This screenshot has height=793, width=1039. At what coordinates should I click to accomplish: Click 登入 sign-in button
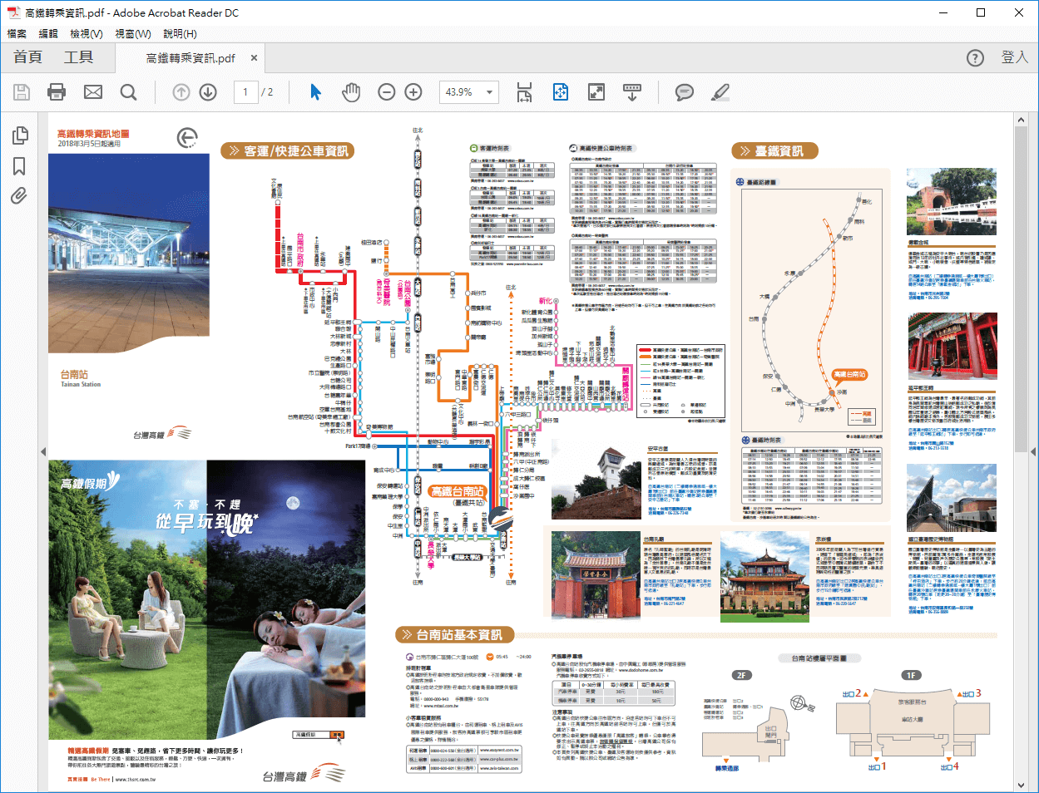1014,57
